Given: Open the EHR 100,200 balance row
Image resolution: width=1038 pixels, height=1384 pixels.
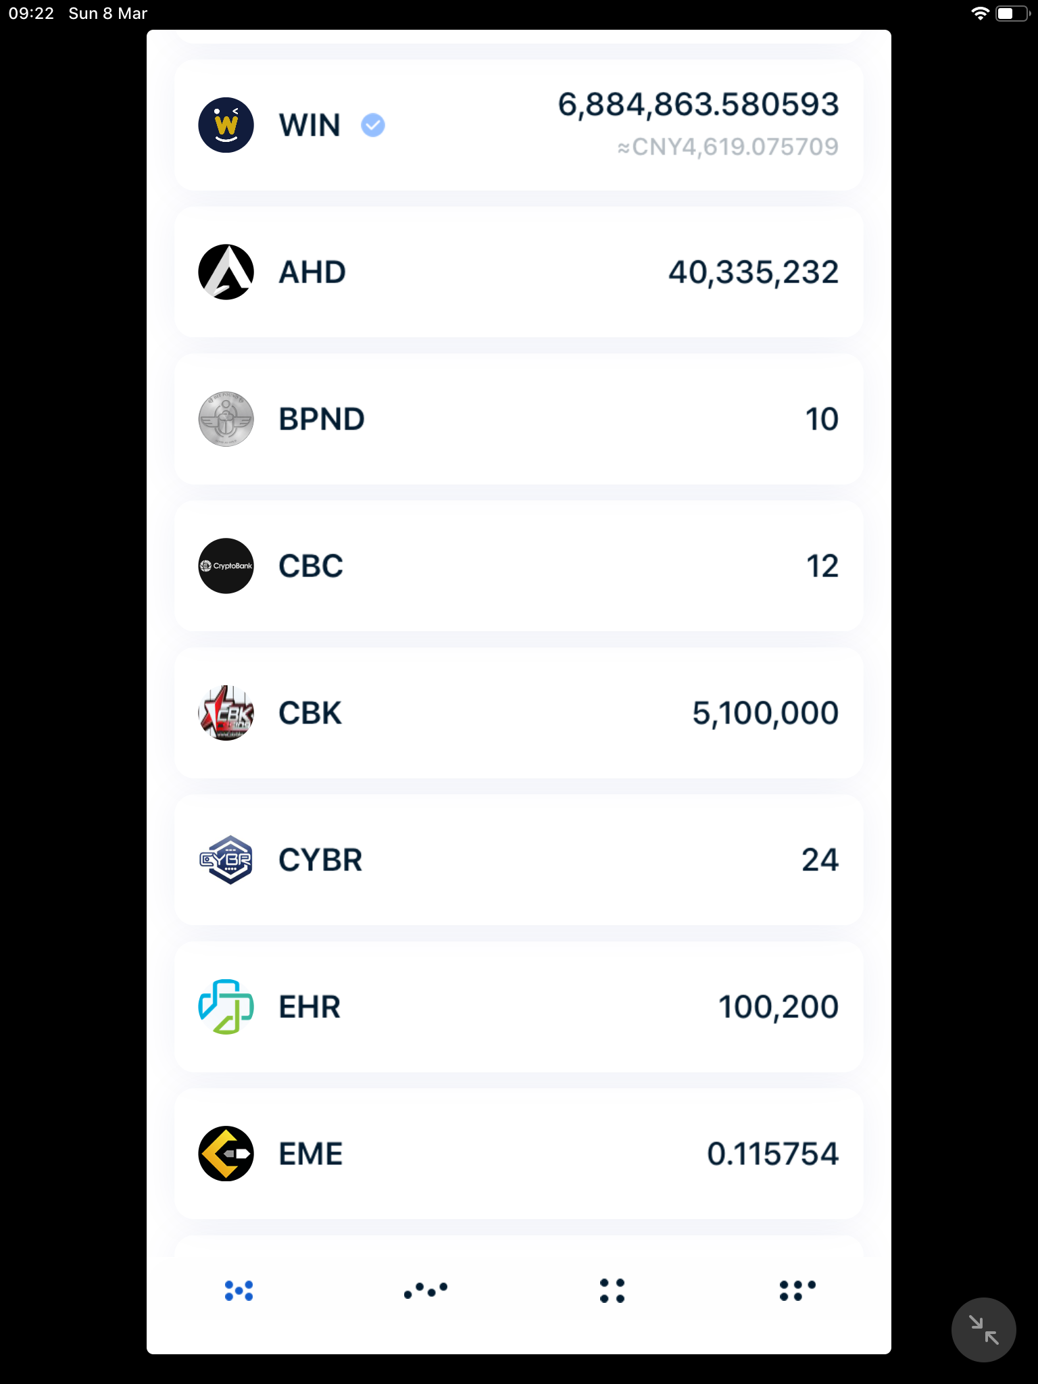Looking at the screenshot, I should point(519,1007).
